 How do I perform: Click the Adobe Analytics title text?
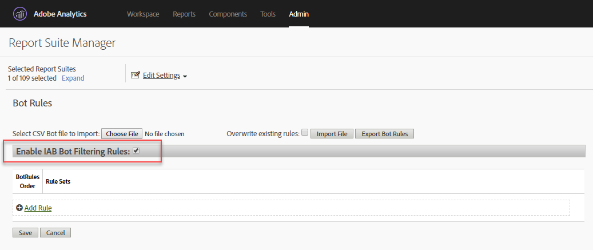click(x=60, y=14)
